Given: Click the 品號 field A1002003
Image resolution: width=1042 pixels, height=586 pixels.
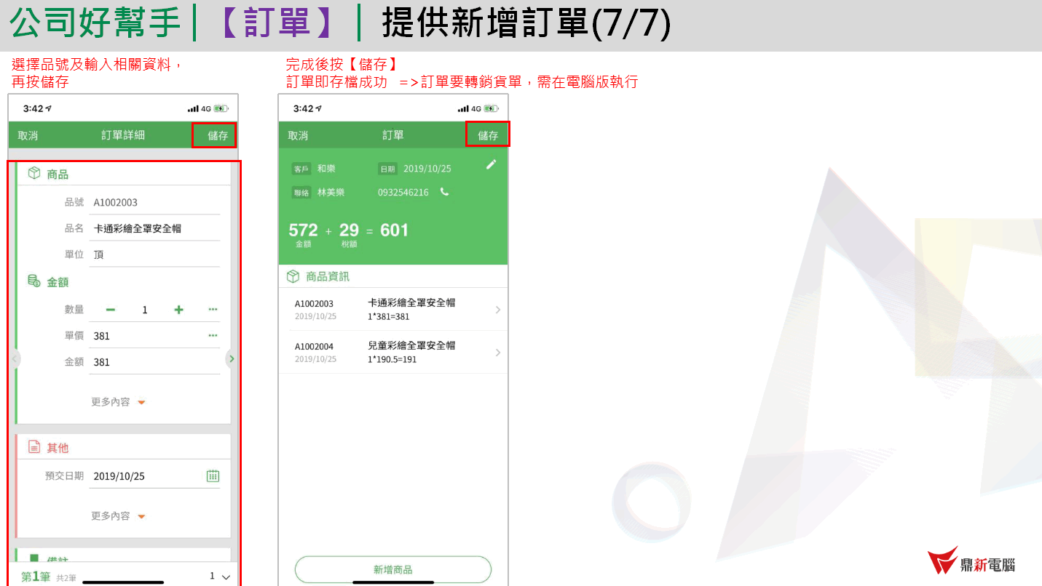Looking at the screenshot, I should (x=154, y=202).
